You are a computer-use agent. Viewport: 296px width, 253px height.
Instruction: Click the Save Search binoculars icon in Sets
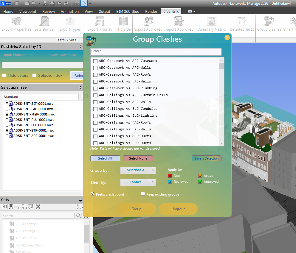(x=11, y=207)
